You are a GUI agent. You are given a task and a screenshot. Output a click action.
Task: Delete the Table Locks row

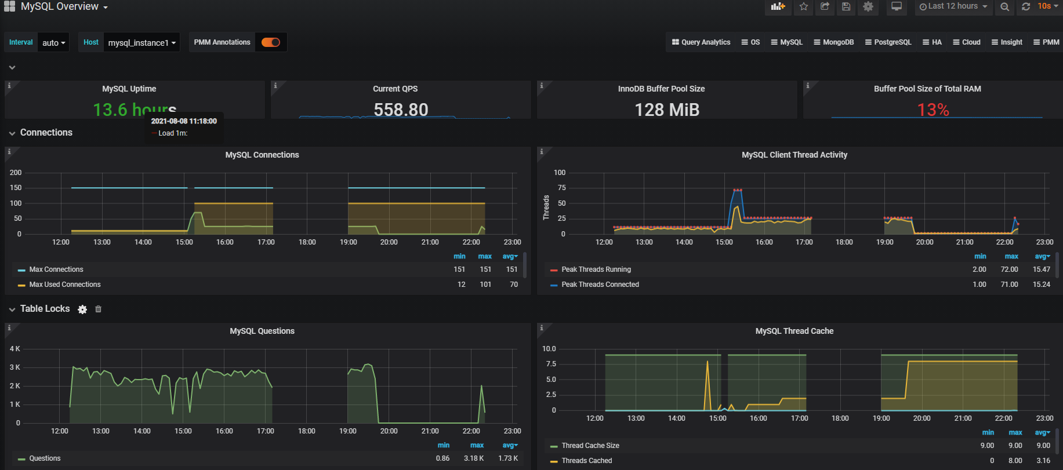98,309
